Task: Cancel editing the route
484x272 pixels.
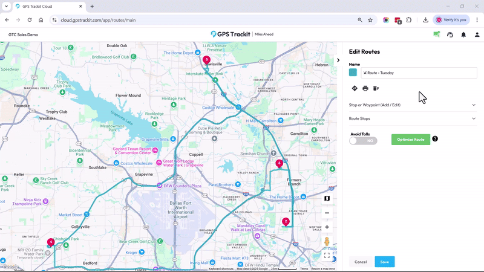Action: pos(361,262)
